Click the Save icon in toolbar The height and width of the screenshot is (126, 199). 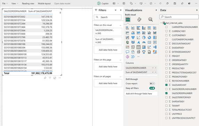point(175,3)
